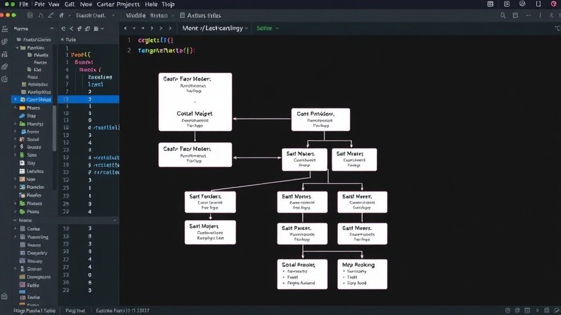Select the Fiss item with the blue cloud icon

click(28, 116)
